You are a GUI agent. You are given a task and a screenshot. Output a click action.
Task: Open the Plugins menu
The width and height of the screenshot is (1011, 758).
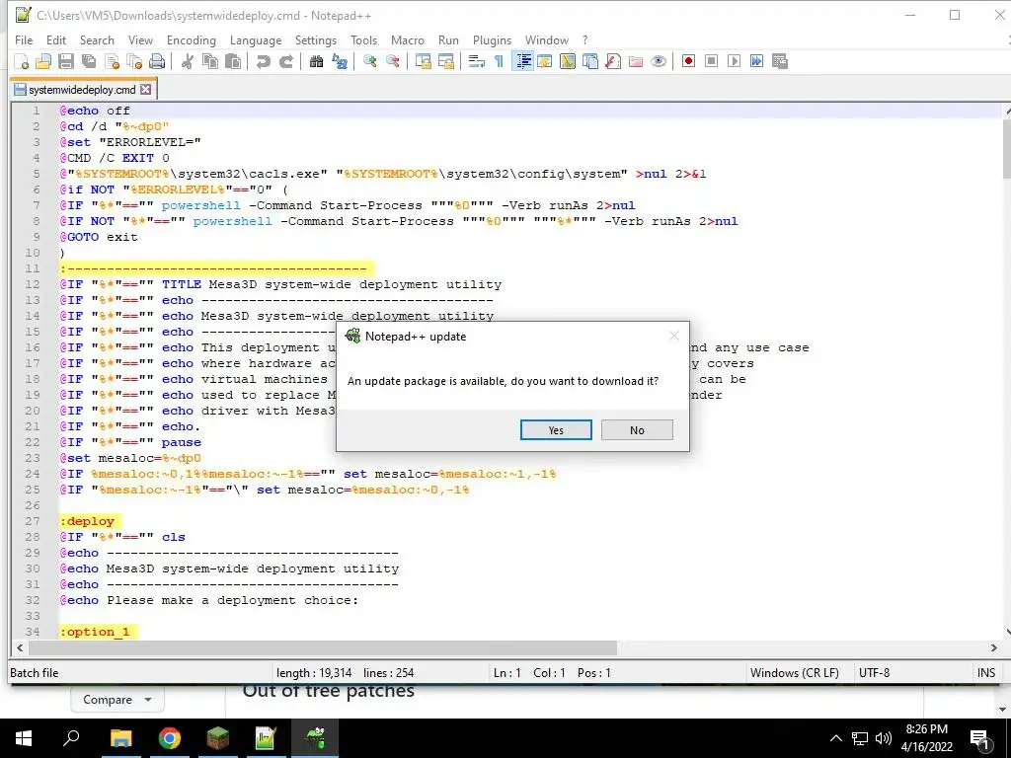492,39
